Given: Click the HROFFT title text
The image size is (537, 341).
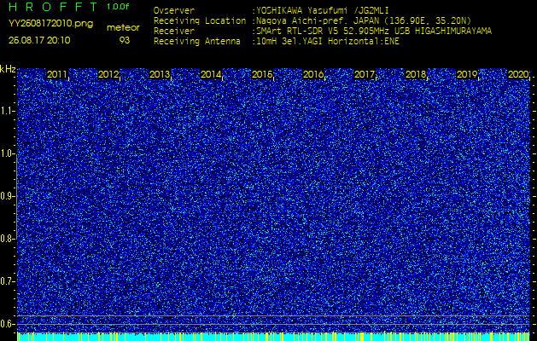Looking at the screenshot, I should [53, 7].
